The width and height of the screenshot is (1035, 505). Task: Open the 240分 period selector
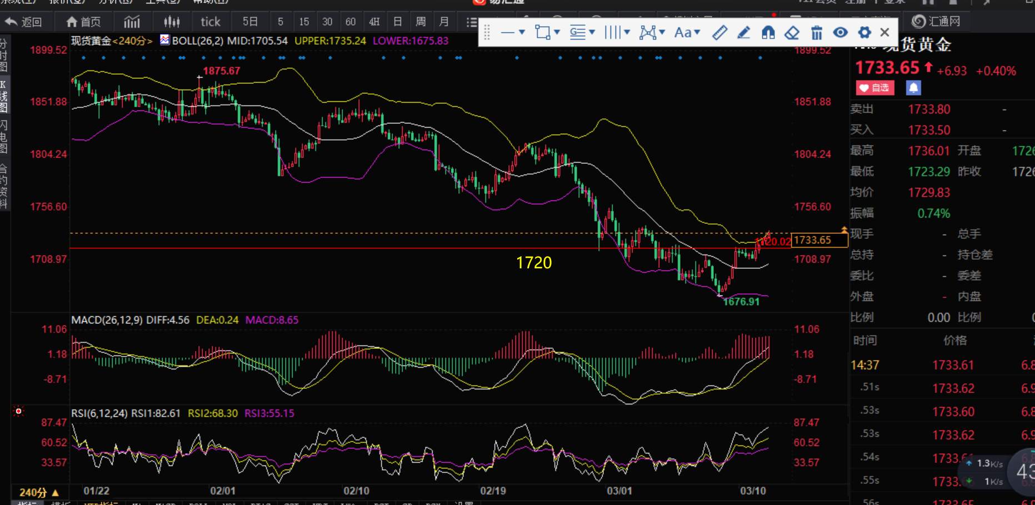39,492
